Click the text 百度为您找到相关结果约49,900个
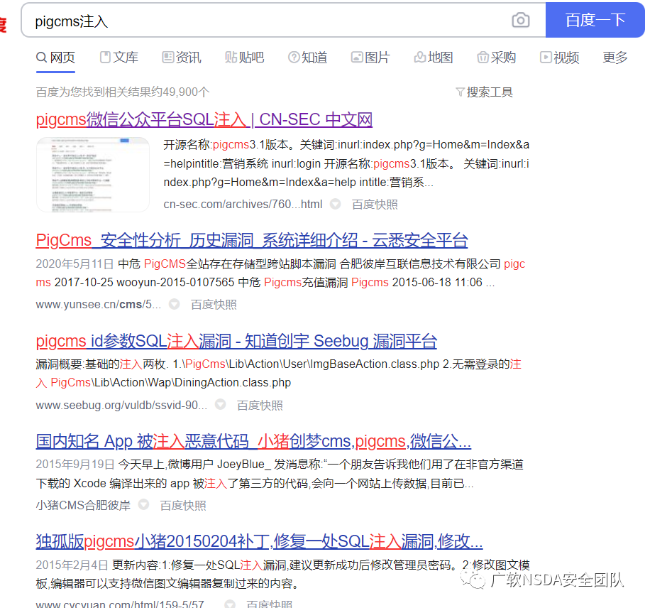Image resolution: width=645 pixels, height=608 pixels. [123, 92]
